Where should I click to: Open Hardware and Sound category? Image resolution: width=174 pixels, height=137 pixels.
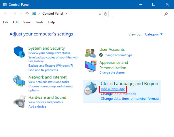47,97
